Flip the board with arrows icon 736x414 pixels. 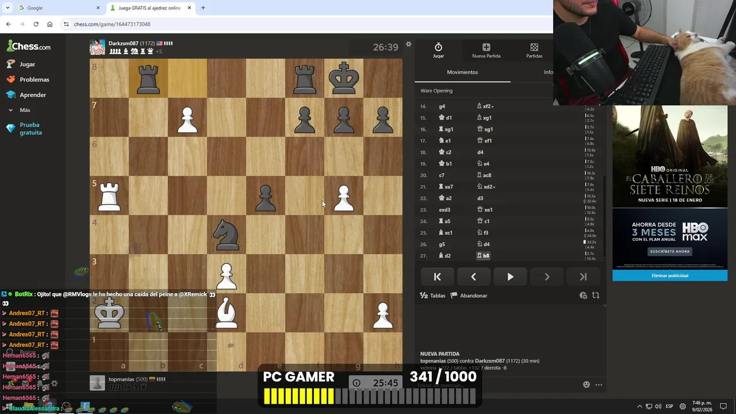(596, 296)
